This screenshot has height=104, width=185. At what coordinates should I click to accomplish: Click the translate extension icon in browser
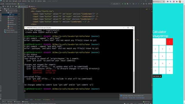click(x=171, y=1)
